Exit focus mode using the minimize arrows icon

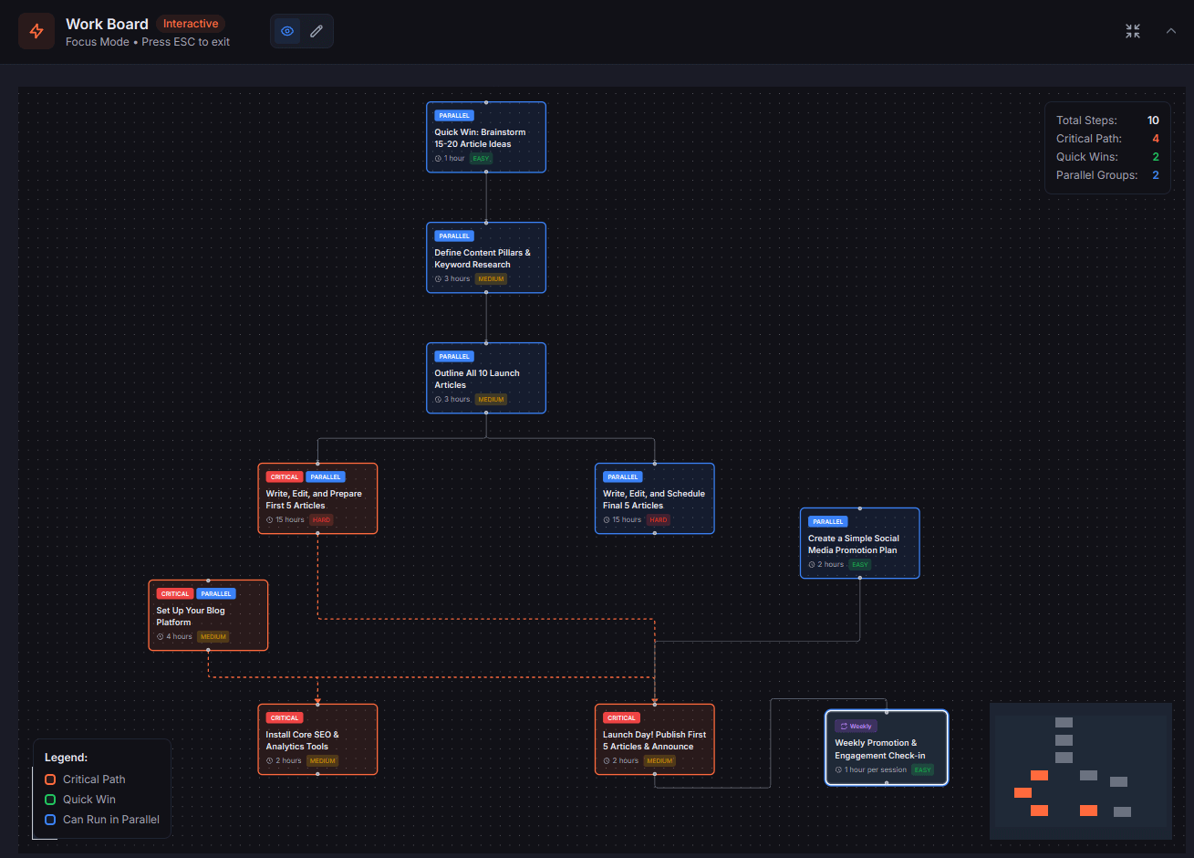click(x=1133, y=31)
